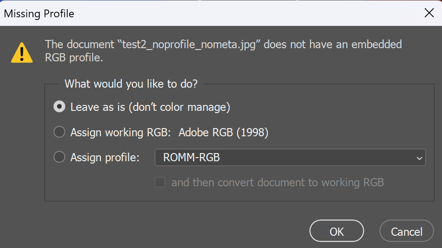This screenshot has height=248, width=442.
Task: Click the "Assign working RGB:" label text
Action: (x=121, y=132)
